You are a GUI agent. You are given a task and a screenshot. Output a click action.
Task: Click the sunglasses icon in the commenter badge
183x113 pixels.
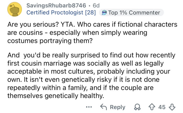(x=104, y=13)
